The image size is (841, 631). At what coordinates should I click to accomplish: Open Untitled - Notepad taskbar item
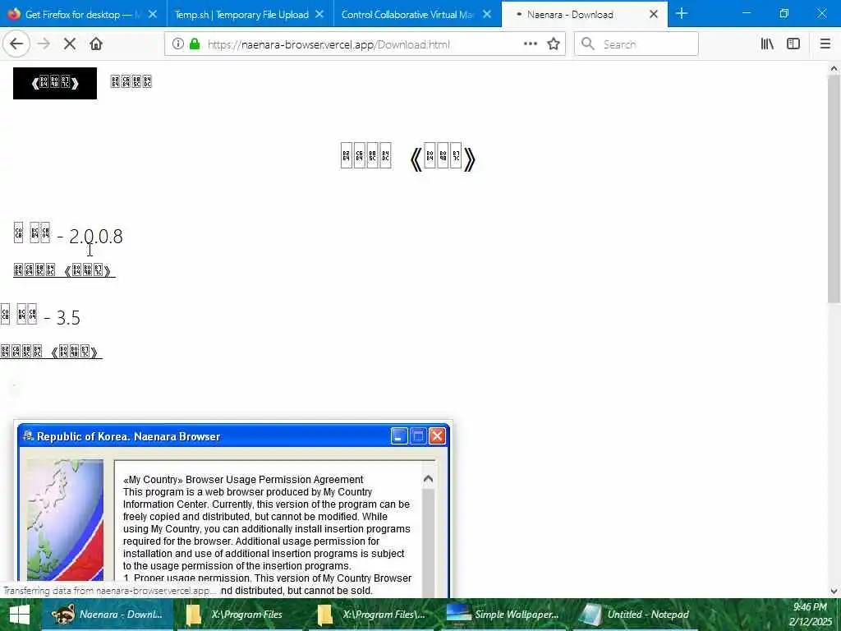(x=636, y=615)
